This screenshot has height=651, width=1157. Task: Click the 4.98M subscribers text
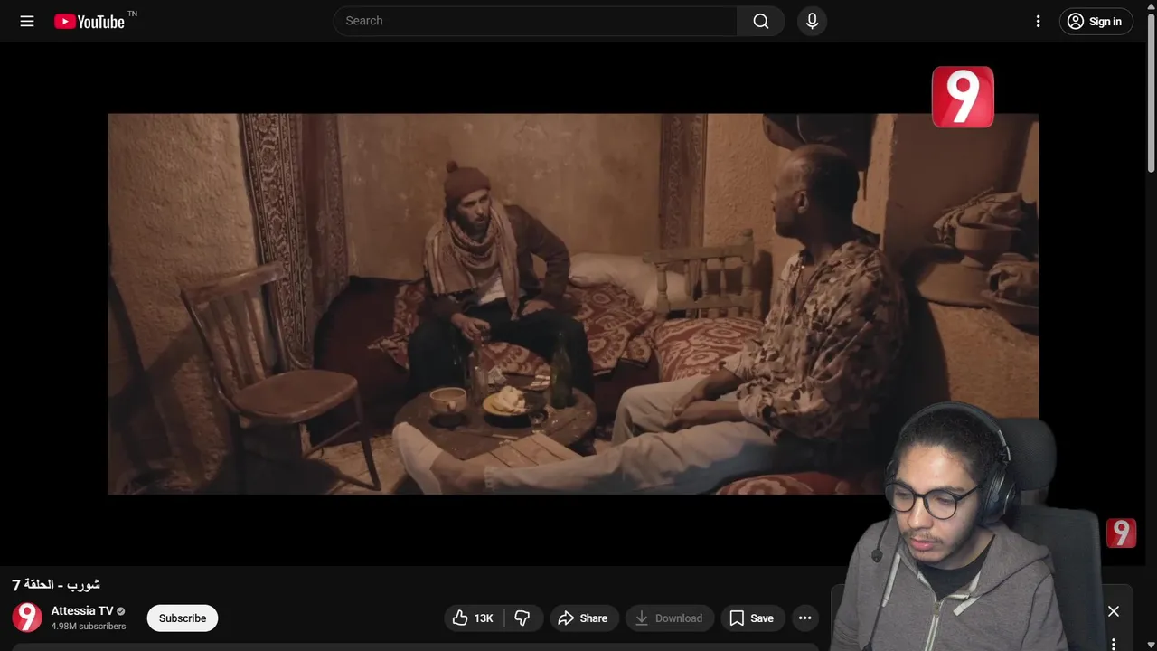(89, 627)
